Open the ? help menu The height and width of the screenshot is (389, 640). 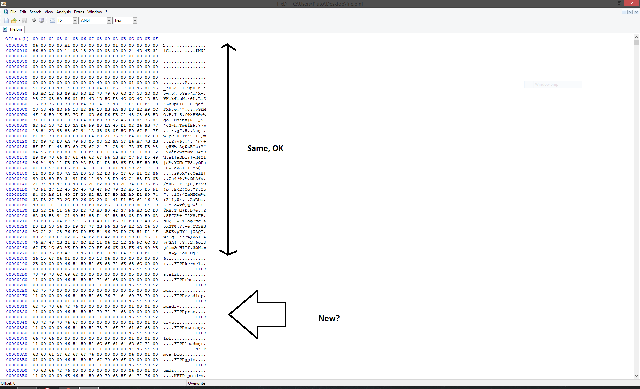point(106,12)
